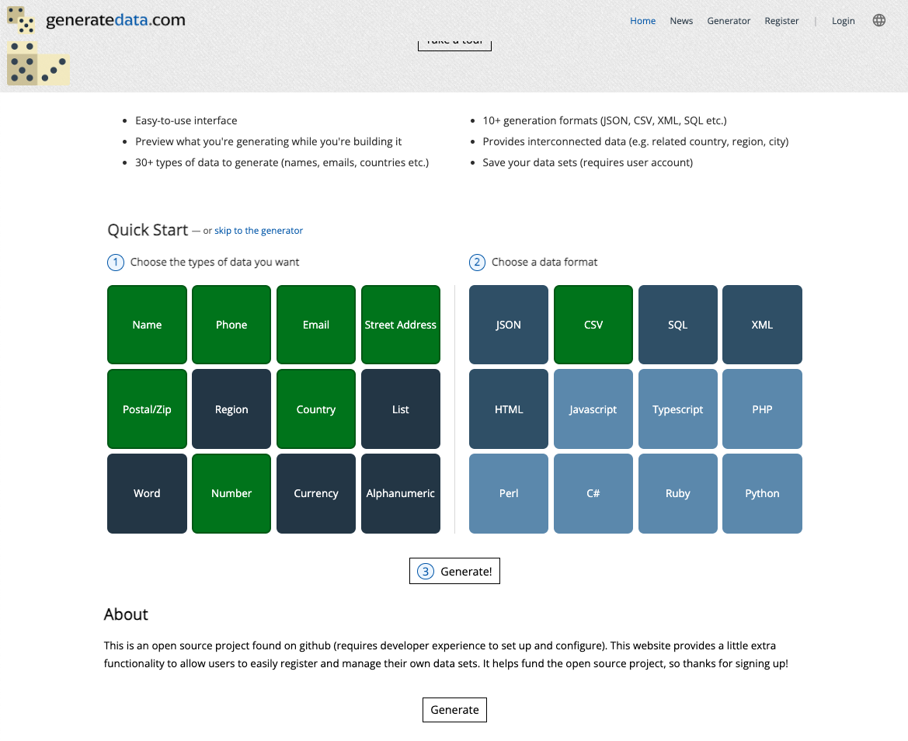
Task: Click the generatedata dice logo
Action: (22, 20)
